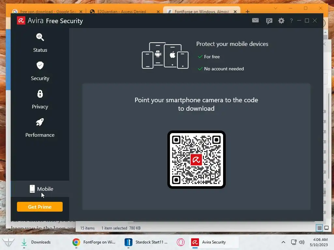The height and width of the screenshot is (250, 334).
Task: Select the Mobile item in sidebar
Action: [x=40, y=189]
